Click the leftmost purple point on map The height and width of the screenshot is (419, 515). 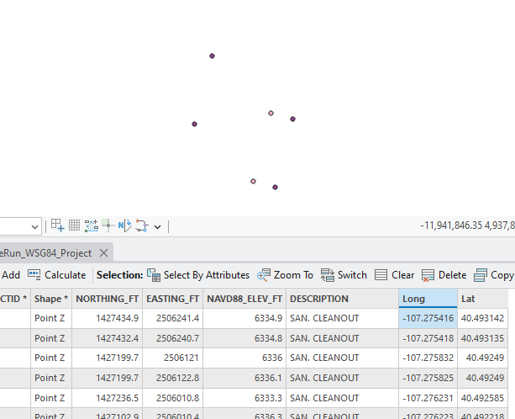194,124
